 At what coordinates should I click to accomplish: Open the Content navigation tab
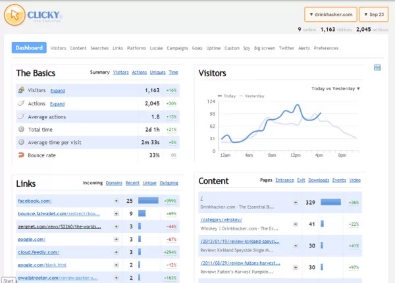pyautogui.click(x=78, y=48)
